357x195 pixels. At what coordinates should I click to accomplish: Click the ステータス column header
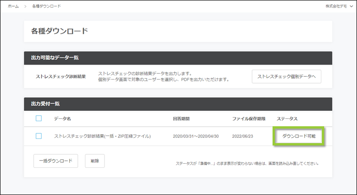tap(287, 119)
